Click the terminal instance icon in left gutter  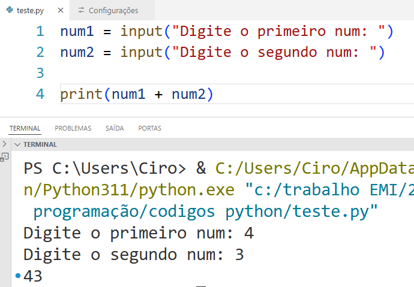pos(4,157)
